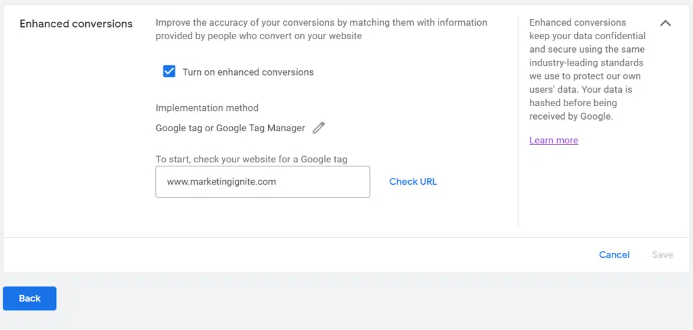The width and height of the screenshot is (693, 330).
Task: Select the 'Enhanced conversions' section heading
Action: (76, 24)
